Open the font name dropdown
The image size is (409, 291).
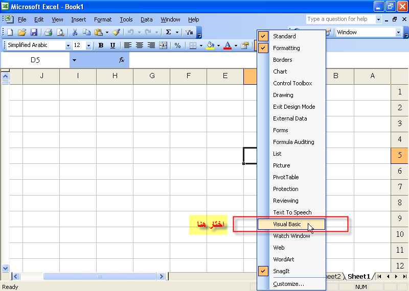point(68,45)
